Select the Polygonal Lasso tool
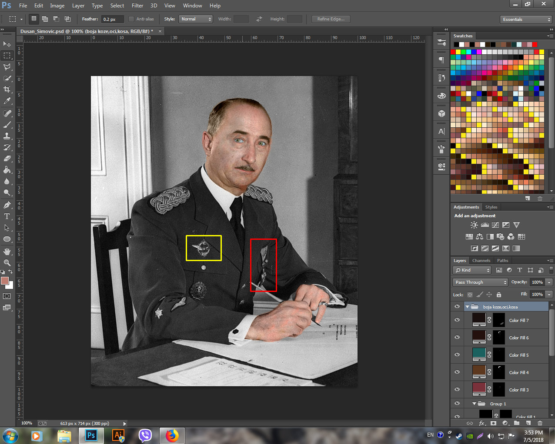The image size is (555, 444). (7, 67)
